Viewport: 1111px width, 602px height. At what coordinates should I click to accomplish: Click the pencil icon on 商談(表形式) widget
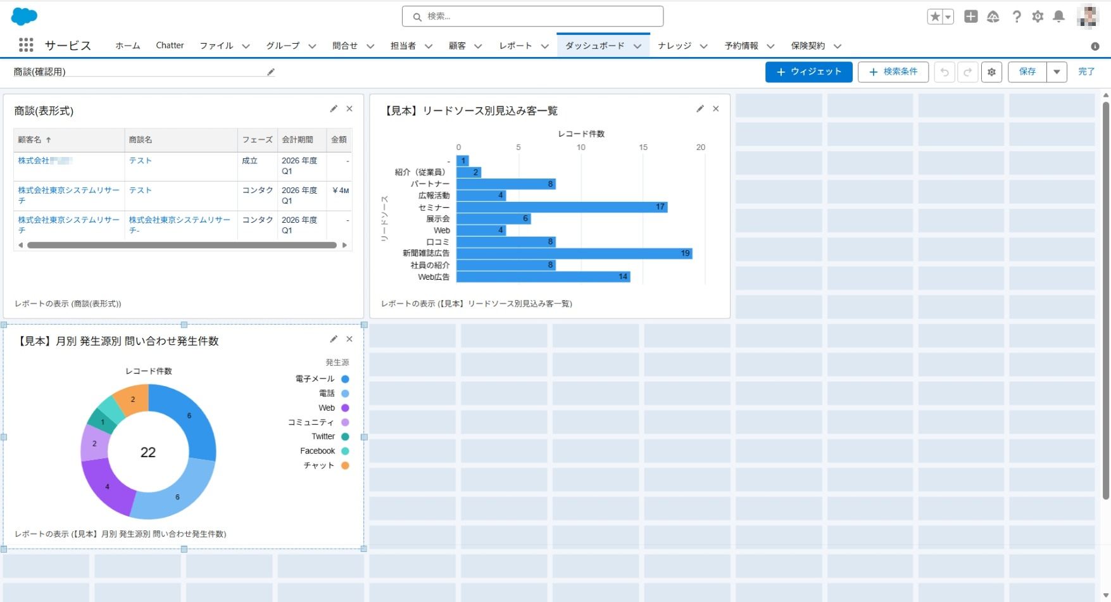[x=334, y=109]
